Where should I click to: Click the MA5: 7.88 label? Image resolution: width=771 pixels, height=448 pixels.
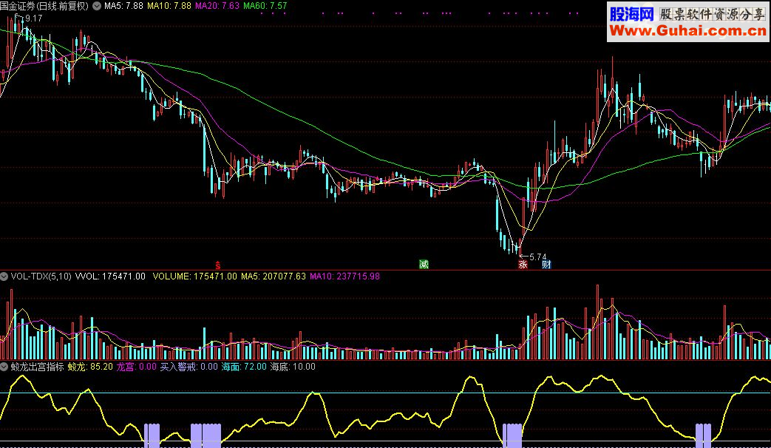[x=123, y=6]
